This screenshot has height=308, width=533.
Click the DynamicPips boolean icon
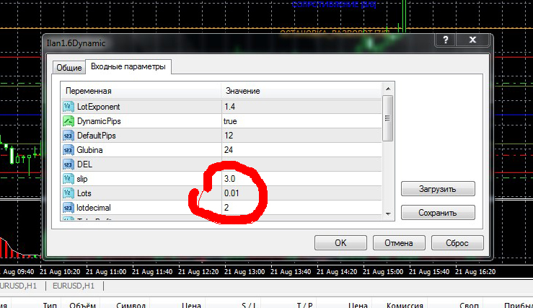(x=69, y=121)
